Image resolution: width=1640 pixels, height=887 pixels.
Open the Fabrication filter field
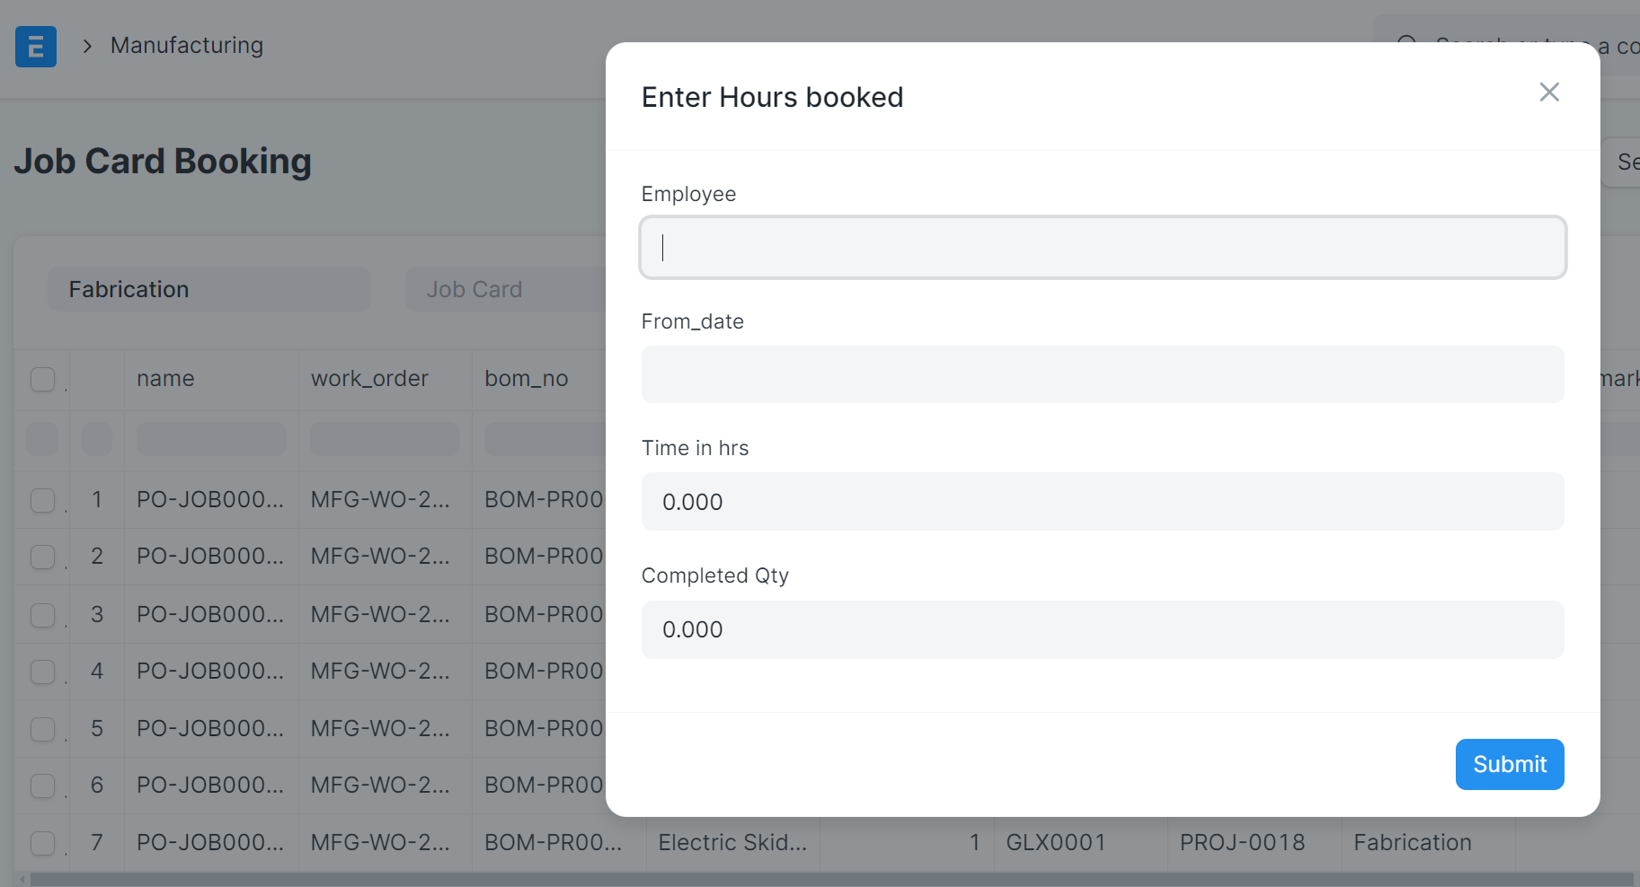pos(209,289)
